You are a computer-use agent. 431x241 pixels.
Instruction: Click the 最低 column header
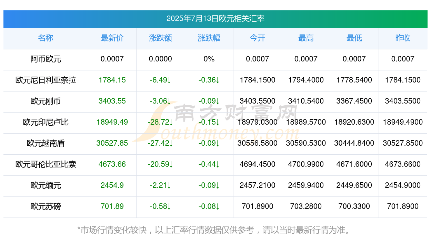click(354, 38)
